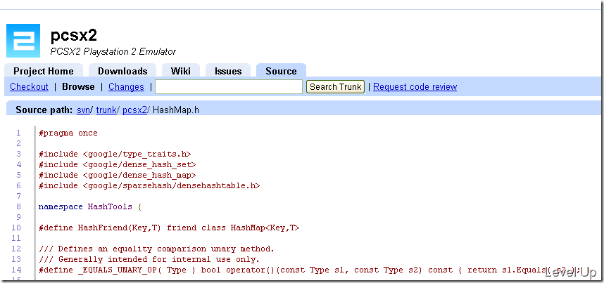Image resolution: width=604 pixels, height=283 pixels.
Task: Open the Checkout link
Action: coord(30,87)
